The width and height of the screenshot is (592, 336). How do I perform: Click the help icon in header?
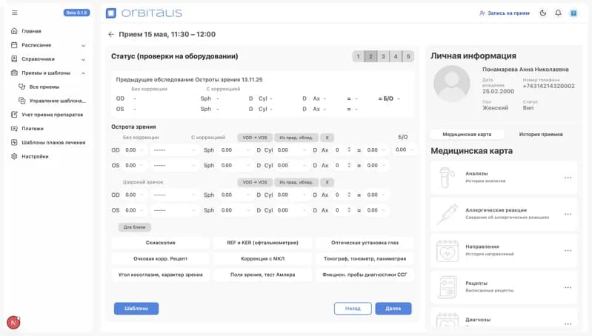tap(573, 13)
